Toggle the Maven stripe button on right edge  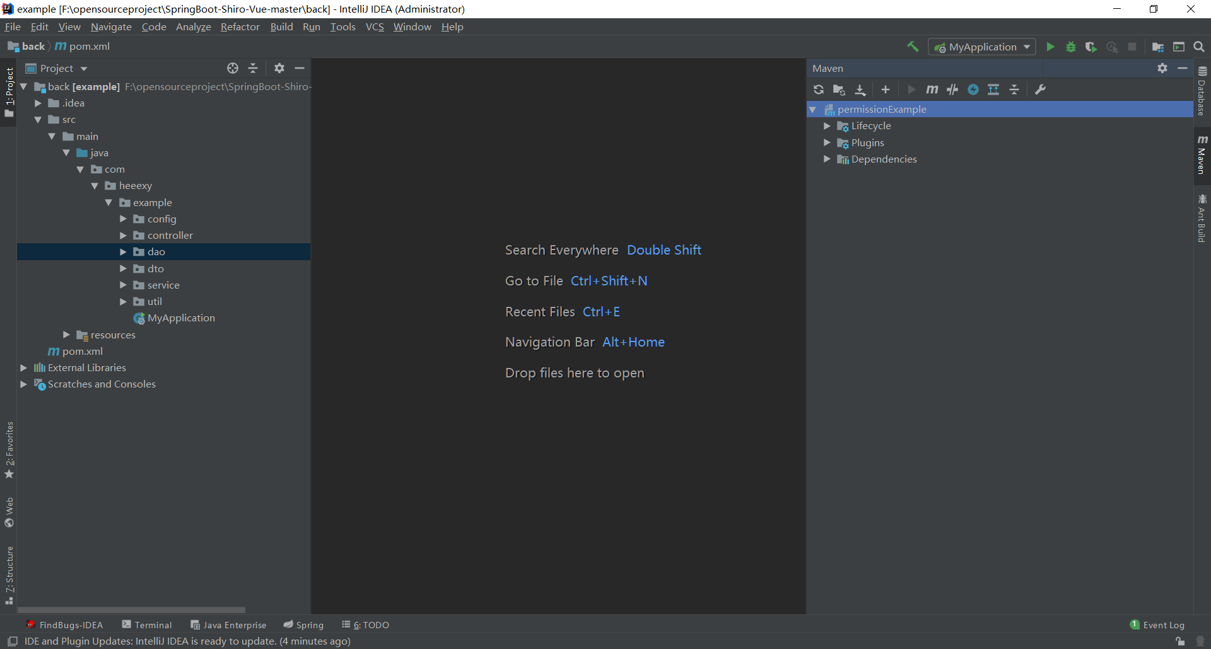point(1202,155)
